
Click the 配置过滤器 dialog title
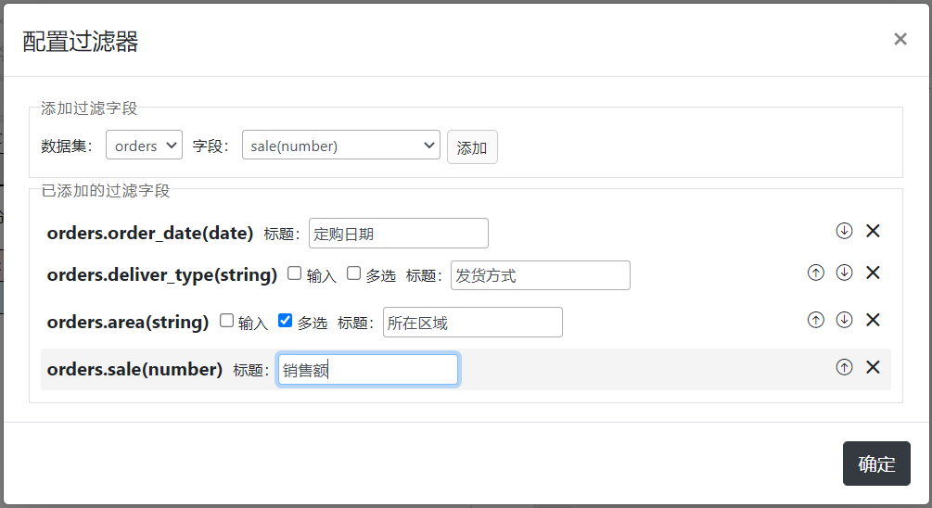(81, 42)
